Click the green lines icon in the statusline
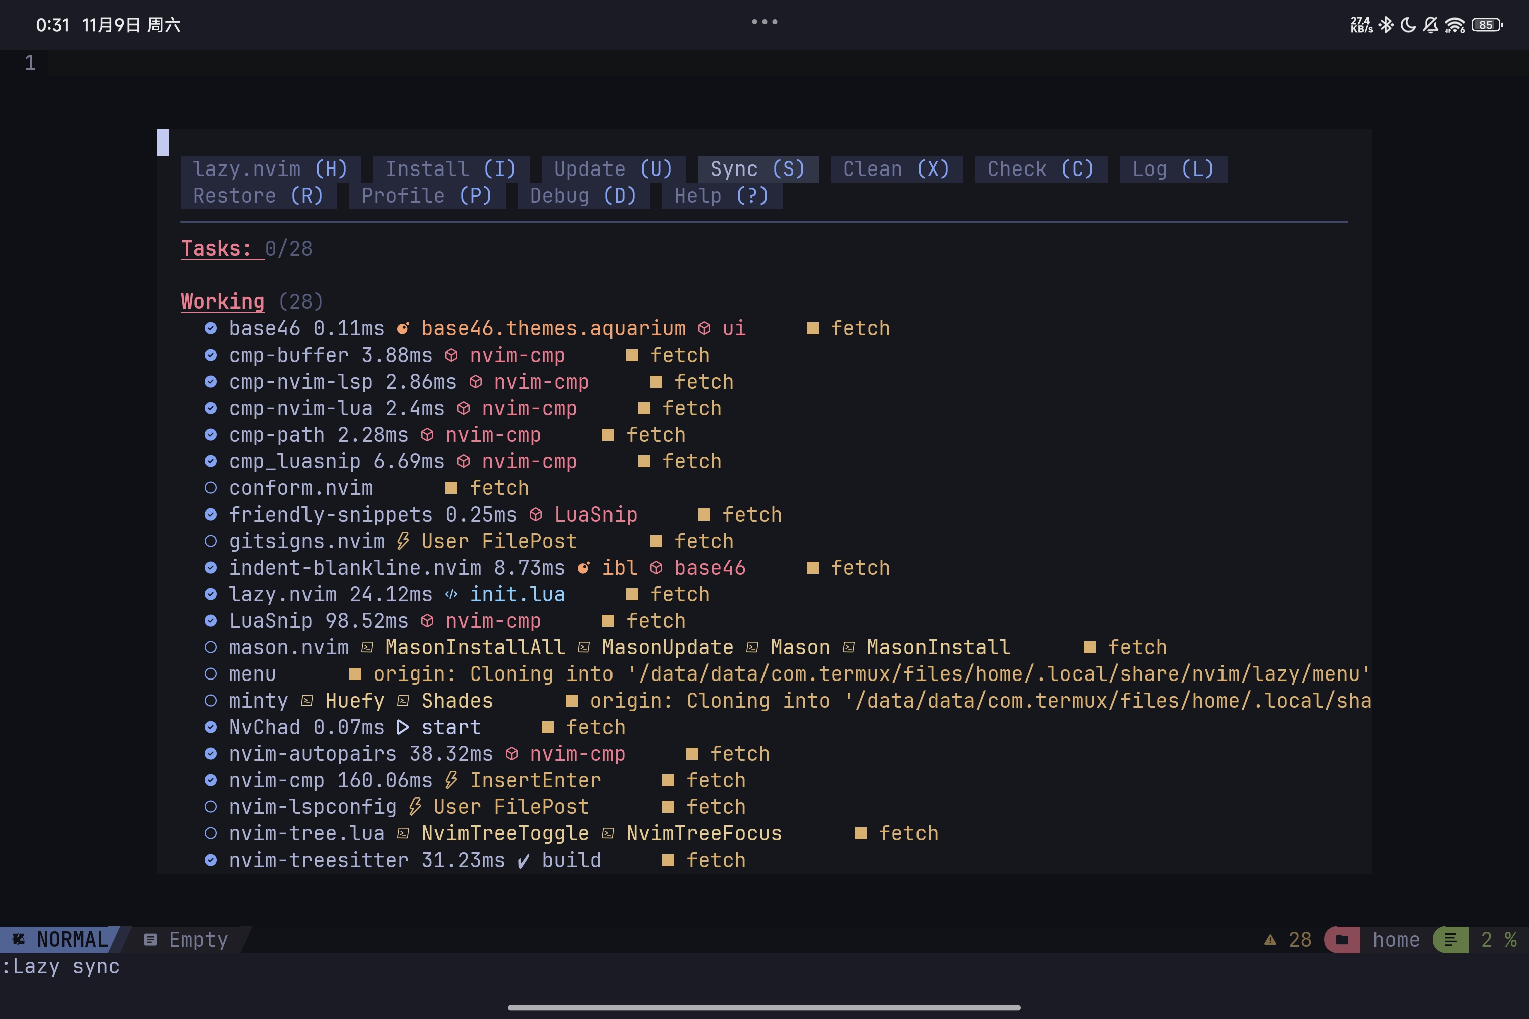1529x1019 pixels. 1450,940
